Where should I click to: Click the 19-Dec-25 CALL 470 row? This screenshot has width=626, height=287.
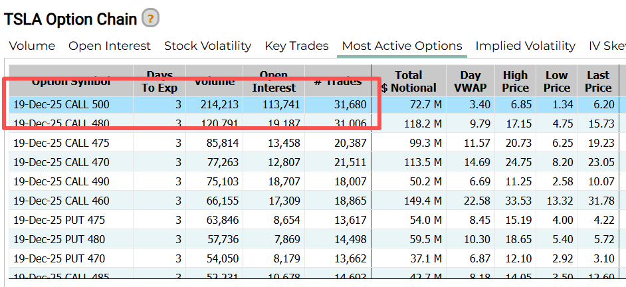point(61,162)
